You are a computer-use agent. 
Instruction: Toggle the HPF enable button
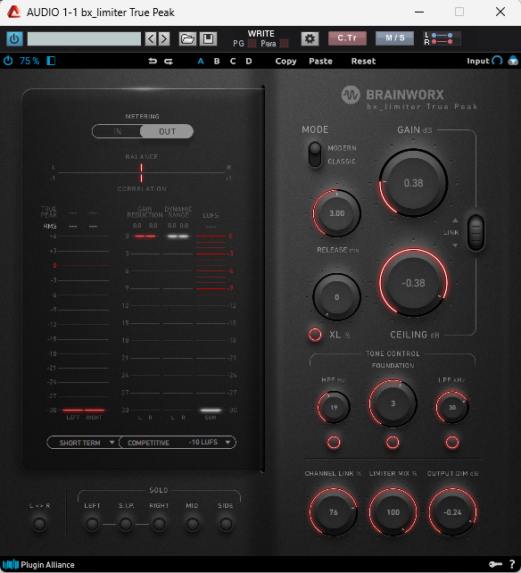click(333, 442)
